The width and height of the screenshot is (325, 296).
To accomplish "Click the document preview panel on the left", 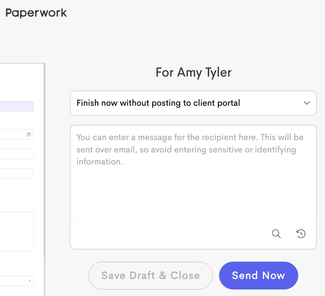I will (22, 180).
